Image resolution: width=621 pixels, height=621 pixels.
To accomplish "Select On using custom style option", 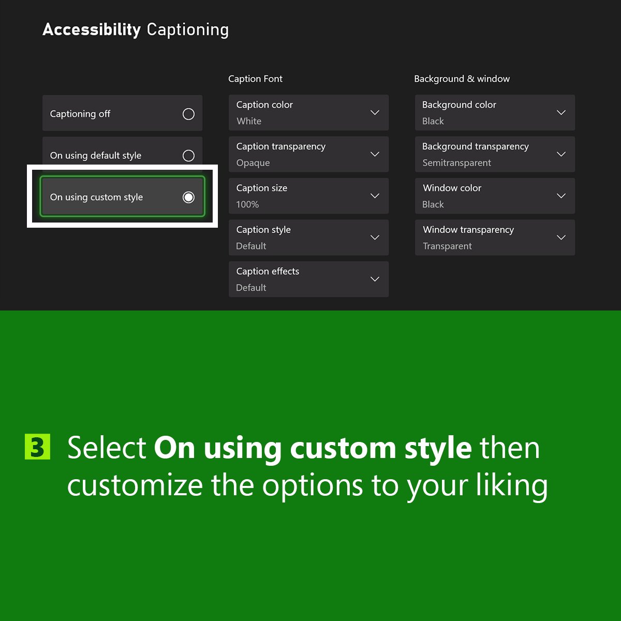I will coord(122,197).
